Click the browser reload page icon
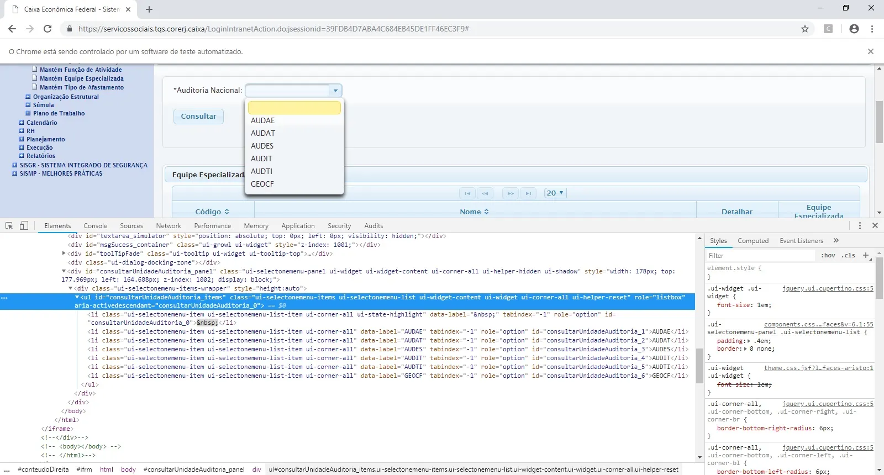Screen dimensions: 884x475 [48, 29]
